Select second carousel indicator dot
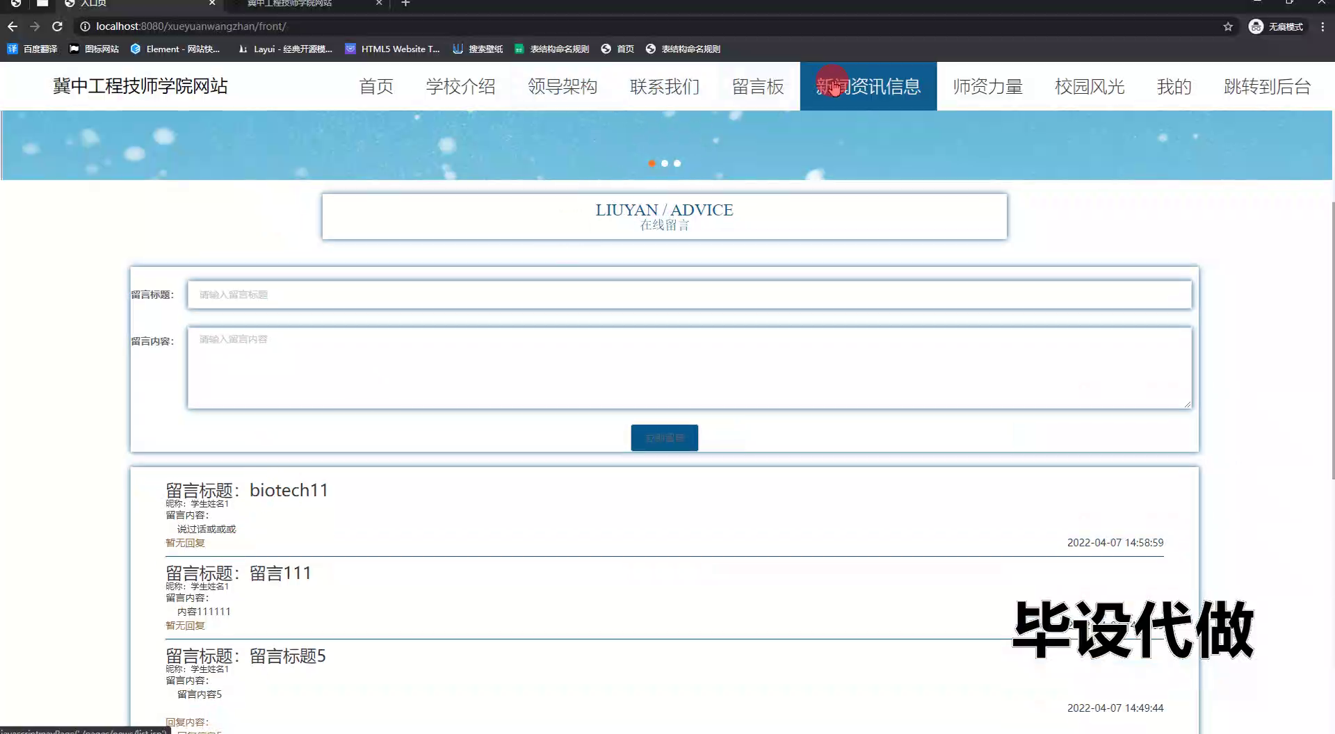1335x734 pixels. tap(665, 163)
